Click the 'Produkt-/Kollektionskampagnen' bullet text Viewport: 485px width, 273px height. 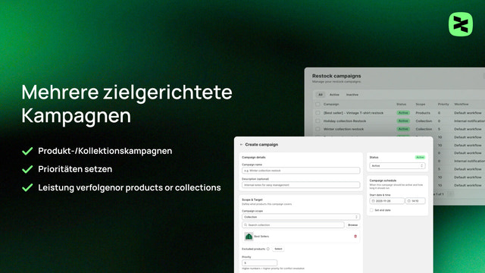click(105, 151)
